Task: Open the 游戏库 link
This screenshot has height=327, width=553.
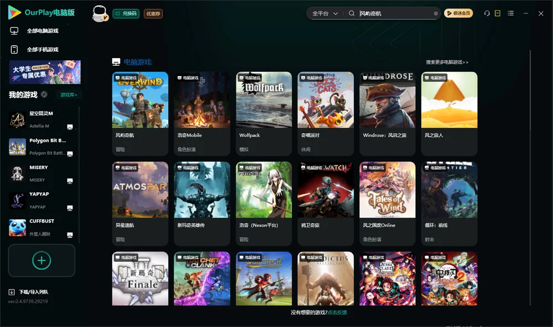Action: [x=69, y=94]
